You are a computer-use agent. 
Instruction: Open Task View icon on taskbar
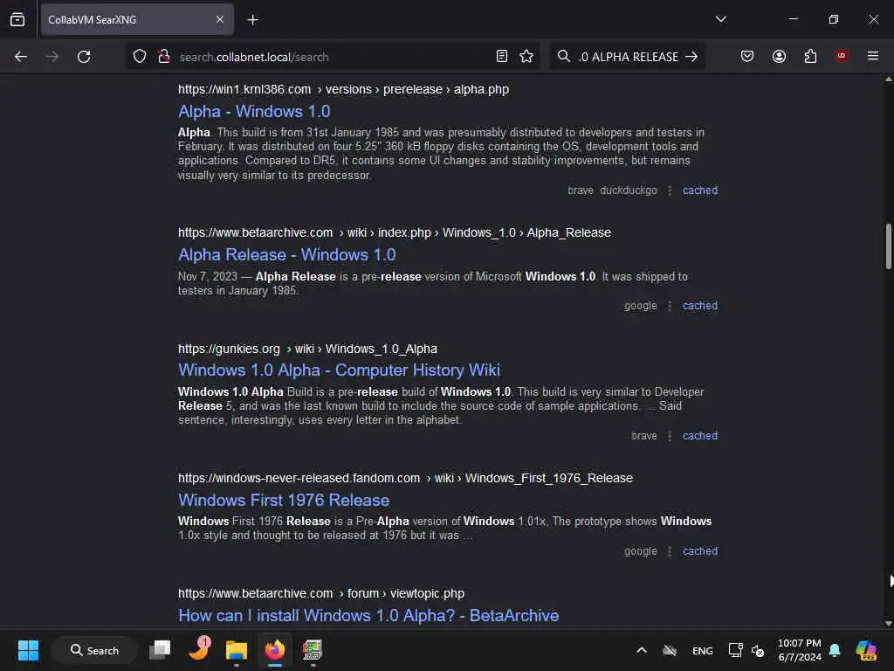click(160, 650)
